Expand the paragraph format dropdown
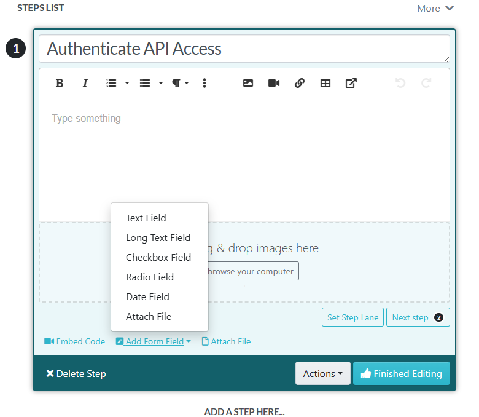479x417 pixels. pyautogui.click(x=180, y=83)
